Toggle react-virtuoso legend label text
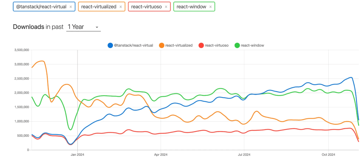The height and width of the screenshot is (163, 362). tap(217, 45)
